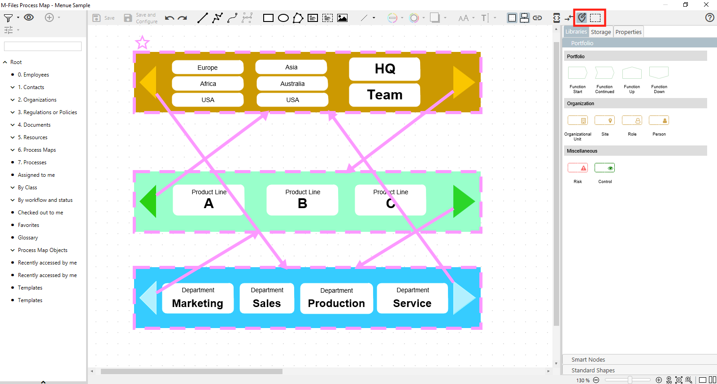Toggle the check-mark shield tool button
This screenshot has height=384, width=717.
[582, 18]
